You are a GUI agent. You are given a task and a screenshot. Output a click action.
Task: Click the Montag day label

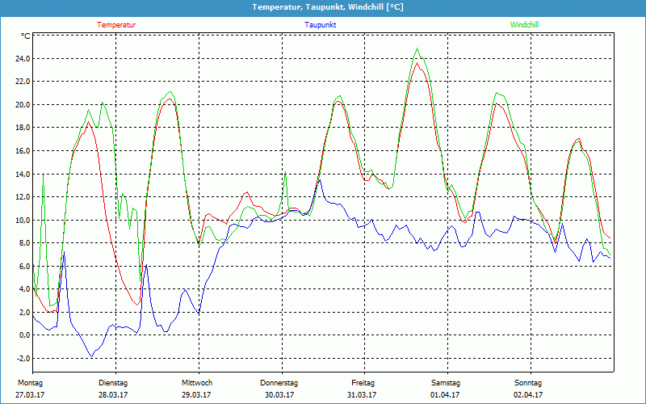(30, 383)
